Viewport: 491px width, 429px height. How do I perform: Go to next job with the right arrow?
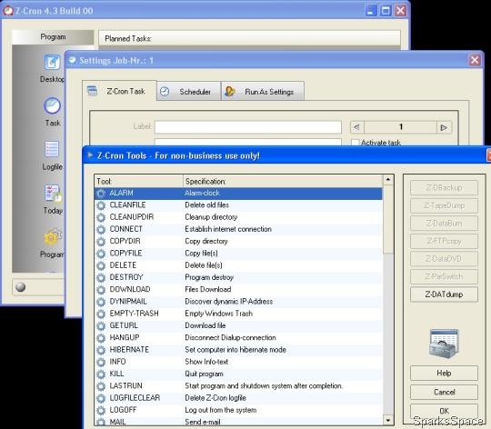(x=444, y=127)
